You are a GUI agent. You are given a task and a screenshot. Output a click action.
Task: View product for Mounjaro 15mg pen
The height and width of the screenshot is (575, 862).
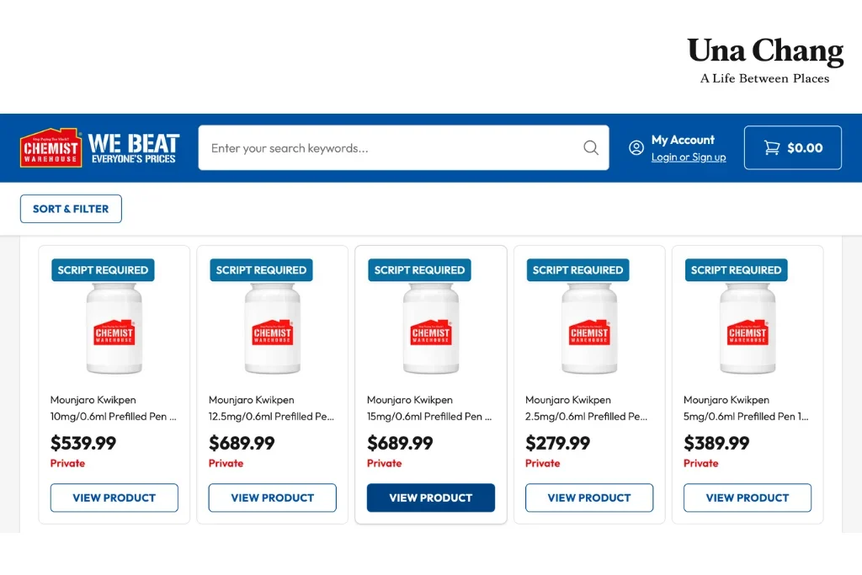click(x=431, y=498)
